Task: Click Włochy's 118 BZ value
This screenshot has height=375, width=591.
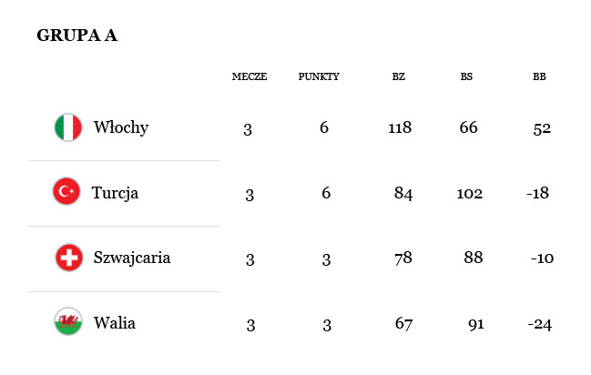Action: [400, 128]
